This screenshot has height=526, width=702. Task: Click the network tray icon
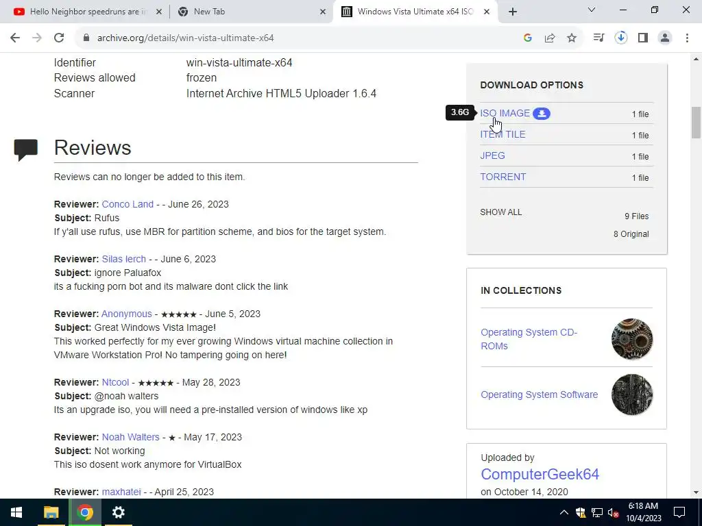(597, 512)
